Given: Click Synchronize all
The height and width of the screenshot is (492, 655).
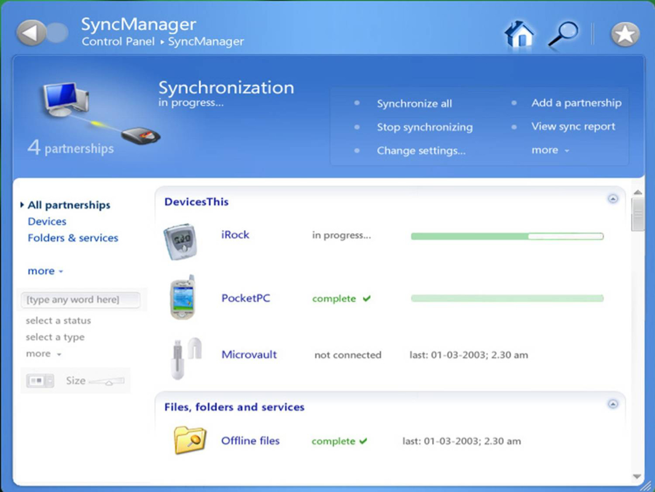Looking at the screenshot, I should click(414, 104).
